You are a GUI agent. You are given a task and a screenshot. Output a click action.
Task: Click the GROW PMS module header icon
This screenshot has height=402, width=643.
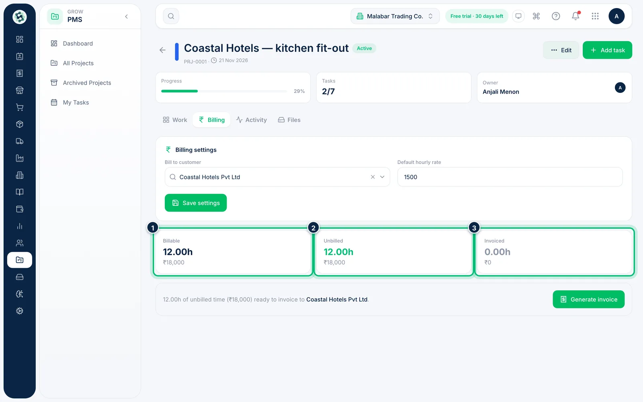coord(55,16)
